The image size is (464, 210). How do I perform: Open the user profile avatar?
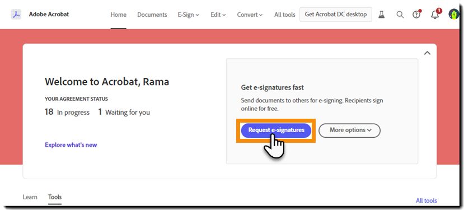453,14
